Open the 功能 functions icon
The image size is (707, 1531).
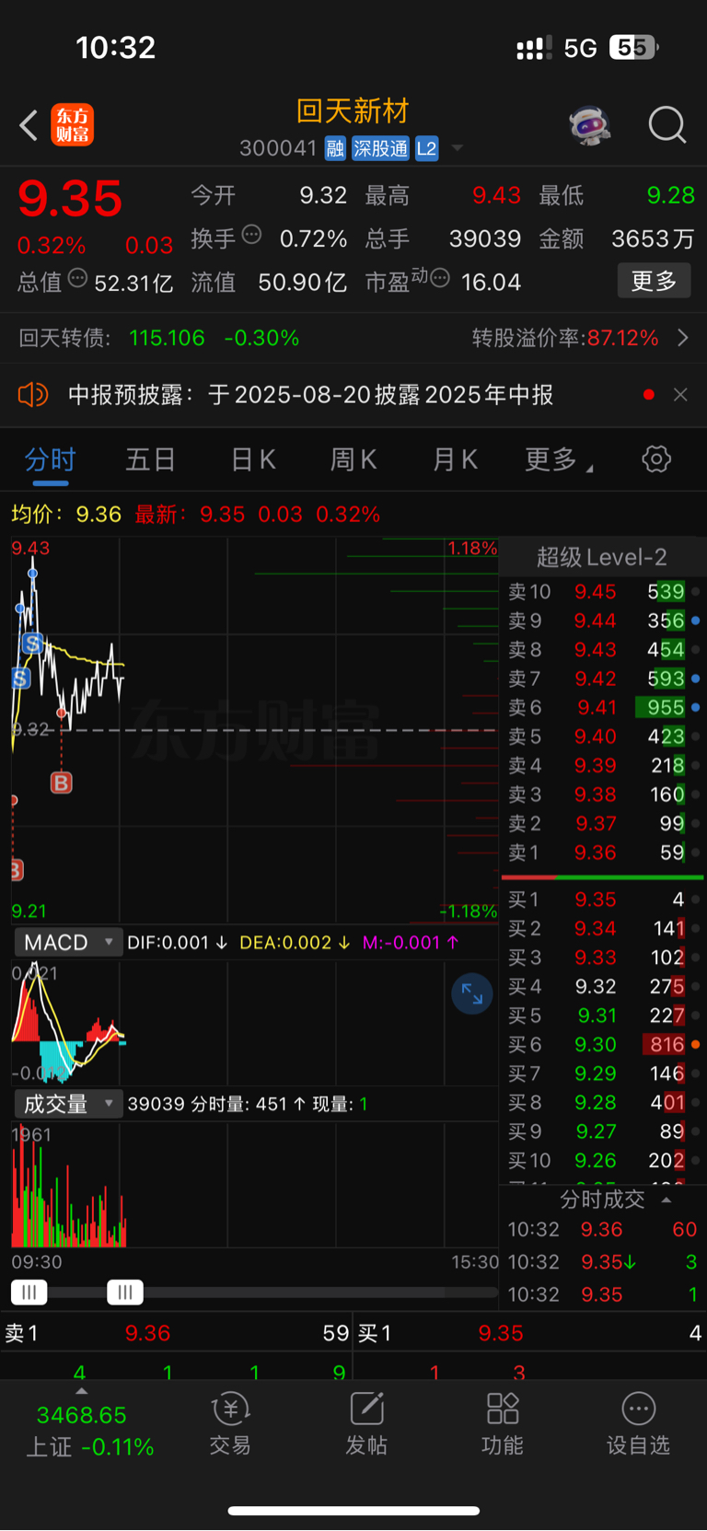click(x=503, y=1423)
